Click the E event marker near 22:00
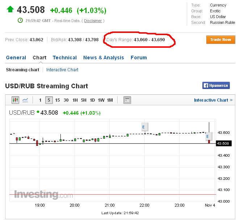This screenshot has height=220, width=236. (x=144, y=127)
